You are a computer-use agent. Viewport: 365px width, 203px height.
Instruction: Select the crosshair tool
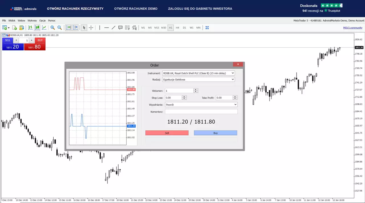(x=91, y=28)
